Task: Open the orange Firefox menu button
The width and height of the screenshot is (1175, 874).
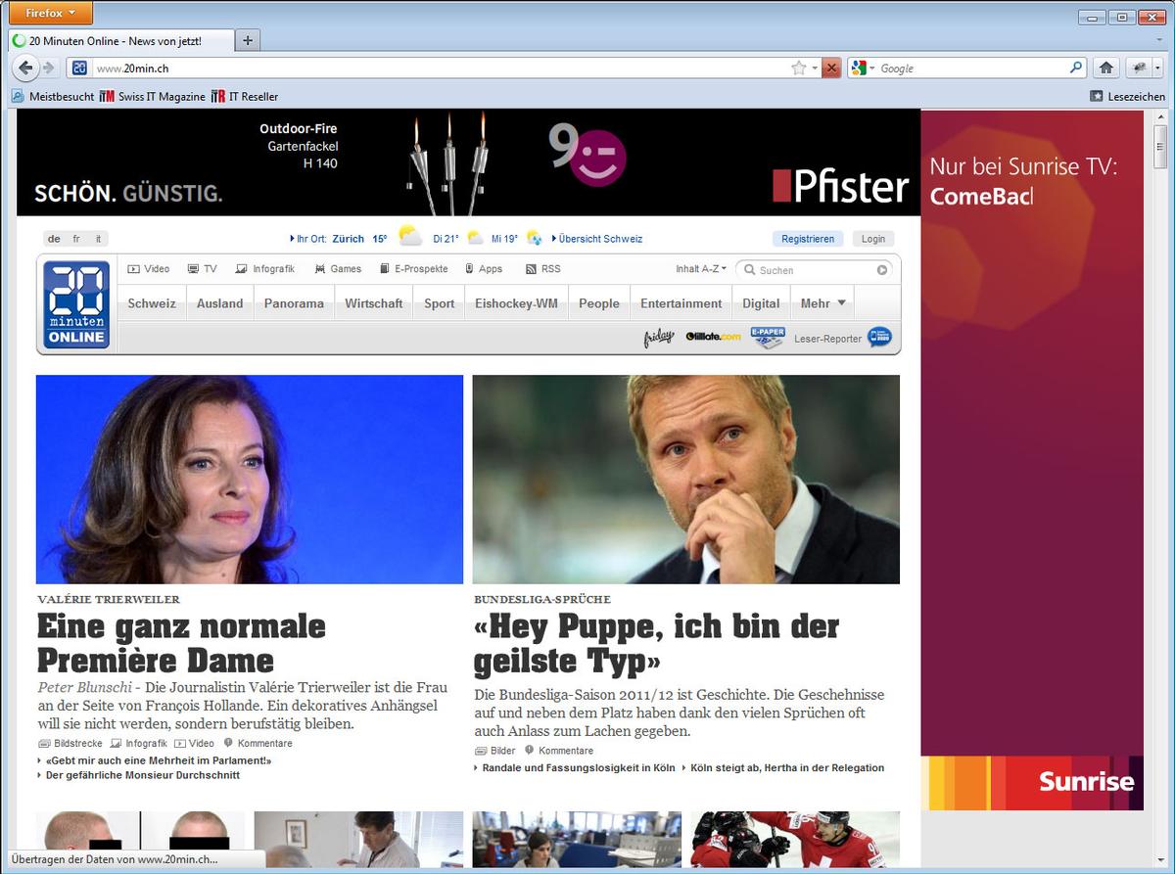Action: click(x=51, y=13)
